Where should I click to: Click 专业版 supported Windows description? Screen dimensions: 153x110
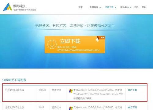point(98,107)
